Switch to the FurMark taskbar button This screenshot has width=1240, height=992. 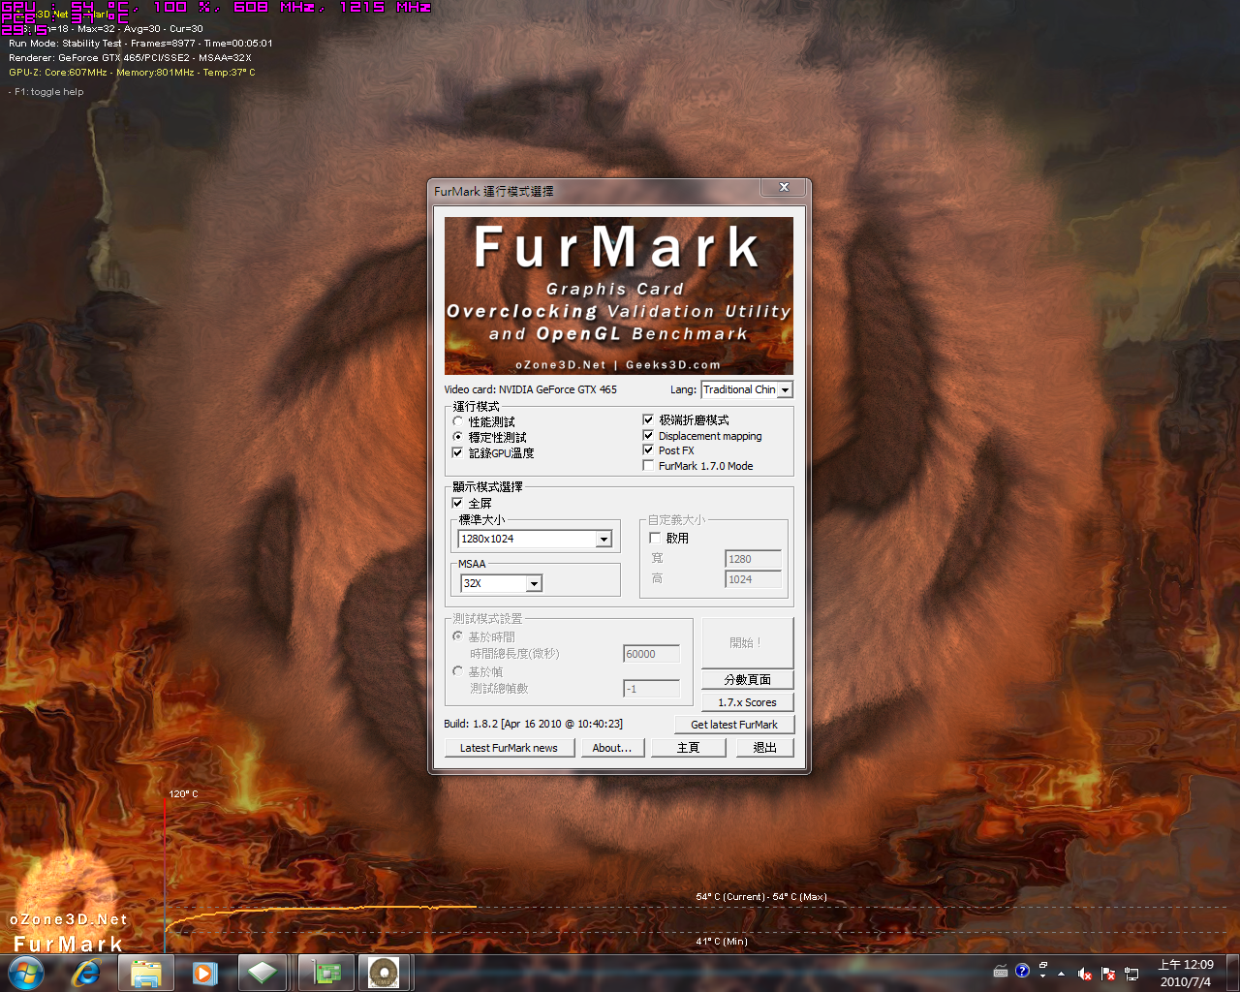384,973
